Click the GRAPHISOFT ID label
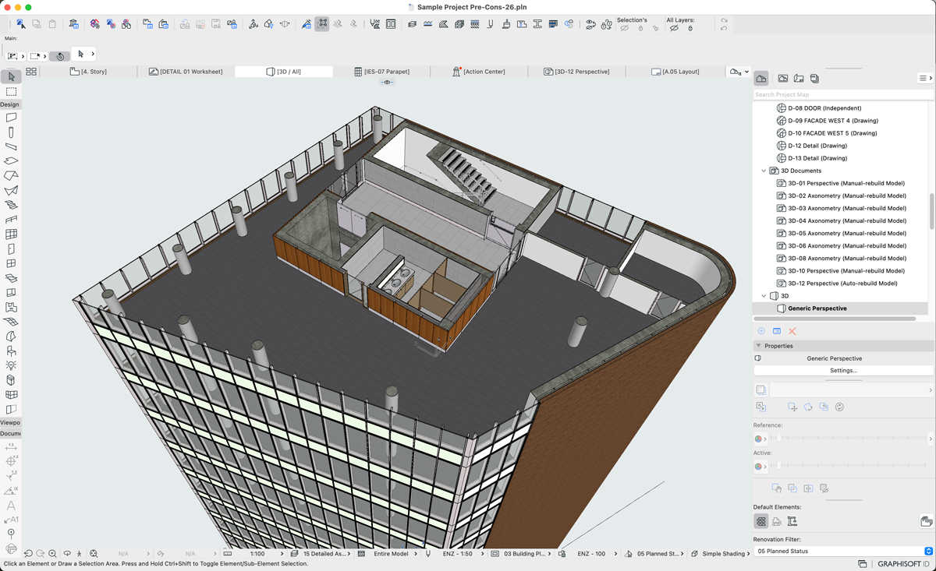 (x=904, y=564)
